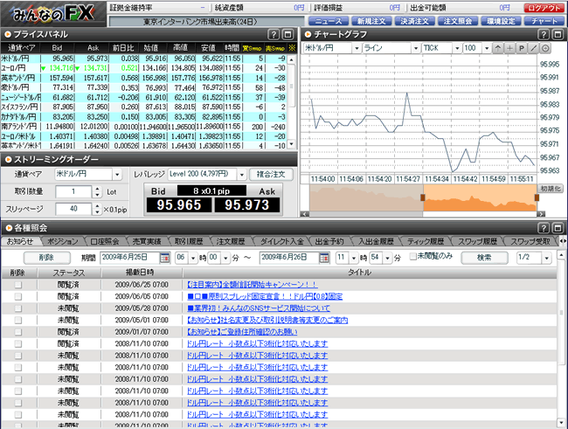Select the trend line drawing tool
Screen dimensions: 568x429
[x=533, y=48]
